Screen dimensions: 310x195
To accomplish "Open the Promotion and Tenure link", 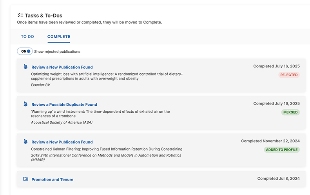I will click(x=52, y=179).
